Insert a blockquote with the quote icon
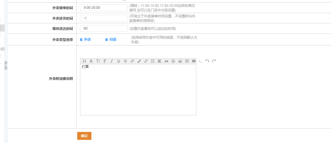This screenshot has width=331, height=143. pos(166,61)
